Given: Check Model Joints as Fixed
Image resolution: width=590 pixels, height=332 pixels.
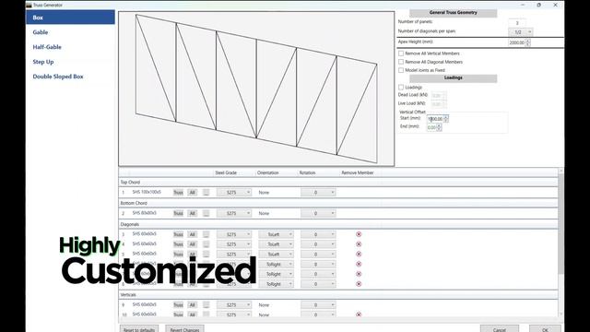Looking at the screenshot, I should click(x=401, y=70).
